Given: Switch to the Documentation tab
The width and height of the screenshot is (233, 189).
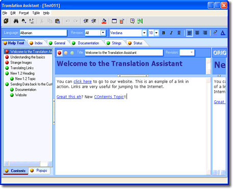Looking at the screenshot, I should (86, 43).
